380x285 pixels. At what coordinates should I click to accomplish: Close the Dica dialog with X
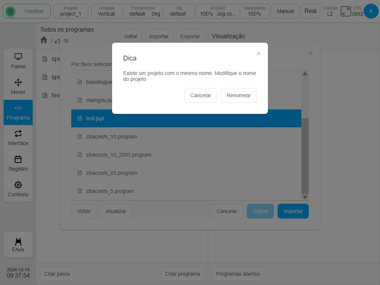click(258, 53)
